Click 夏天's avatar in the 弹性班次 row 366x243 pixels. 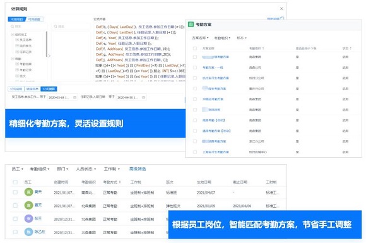pyautogui.click(x=28, y=205)
